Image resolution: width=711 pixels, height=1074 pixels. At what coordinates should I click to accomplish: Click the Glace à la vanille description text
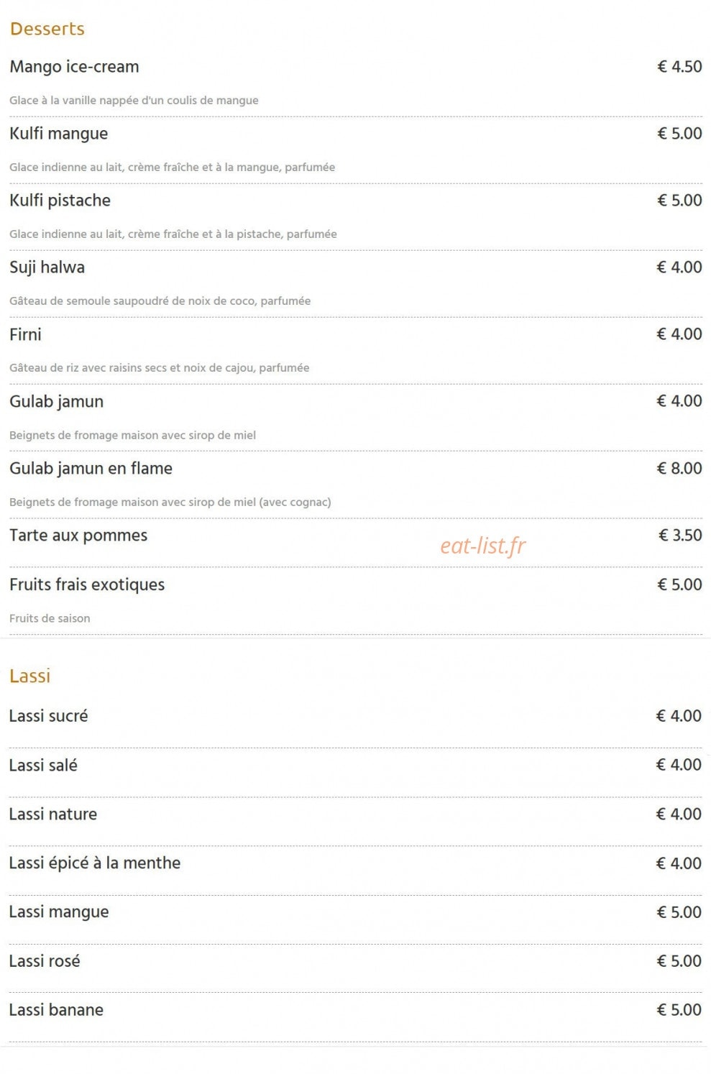tap(134, 101)
